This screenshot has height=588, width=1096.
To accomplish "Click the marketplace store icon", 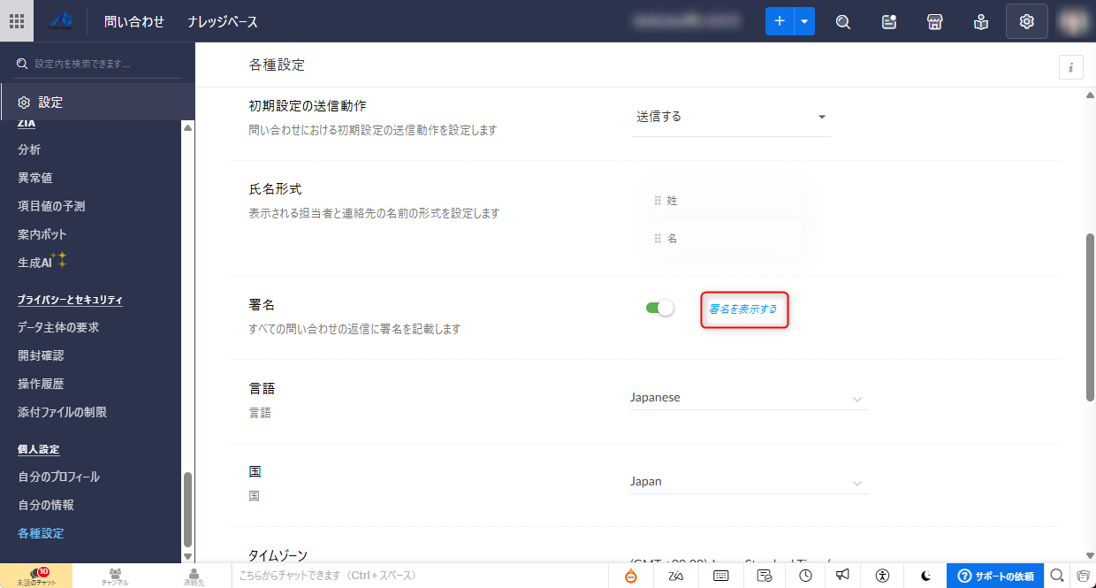I will (935, 22).
